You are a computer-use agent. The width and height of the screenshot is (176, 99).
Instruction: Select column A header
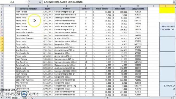10,6
